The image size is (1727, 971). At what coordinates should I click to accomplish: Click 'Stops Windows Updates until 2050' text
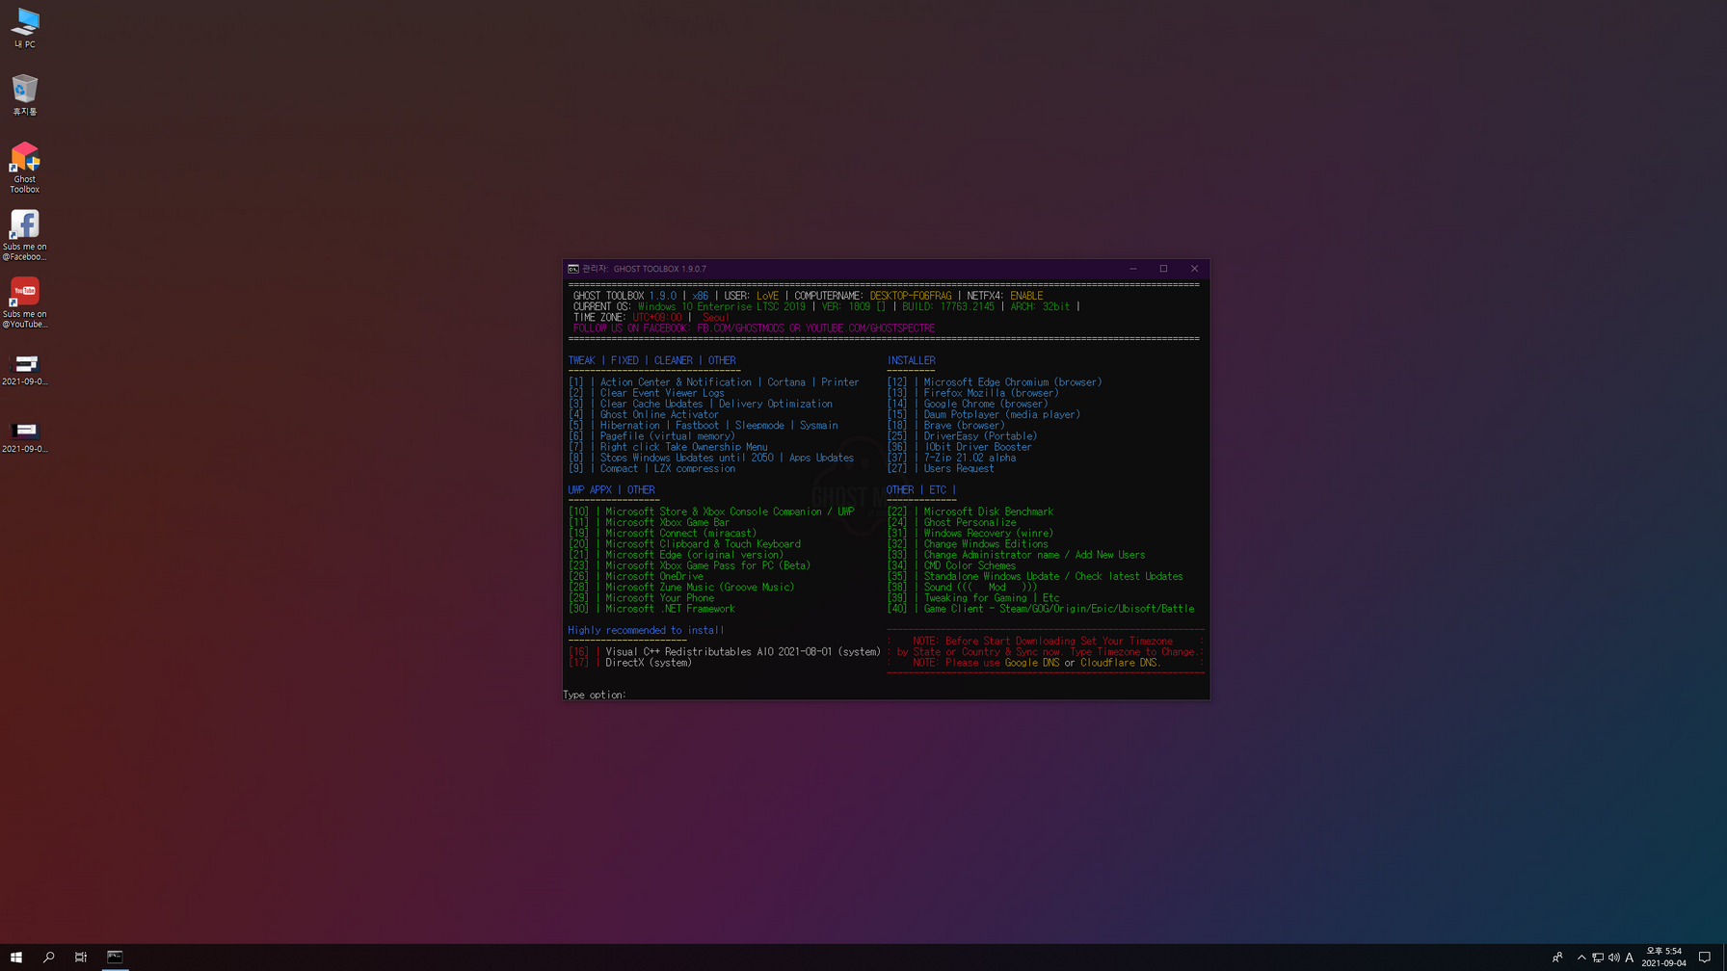pyautogui.click(x=686, y=458)
